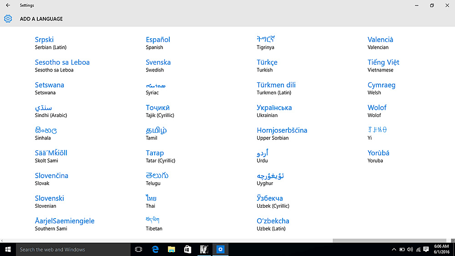Viewport: 455px width, 256px height.
Task: Choose Hornjoserbšćina Upper Sorbian
Action: pos(282,133)
